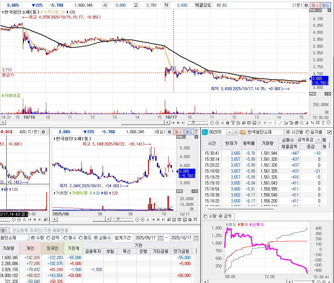Select the 매도 radio in the investor trading panel
The image size is (334, 283).
coord(81,238)
